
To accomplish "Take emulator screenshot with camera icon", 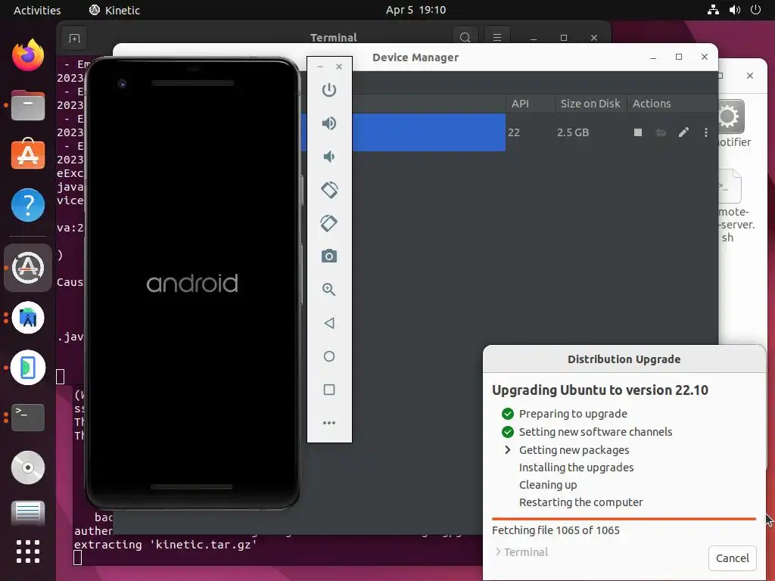I will point(329,256).
